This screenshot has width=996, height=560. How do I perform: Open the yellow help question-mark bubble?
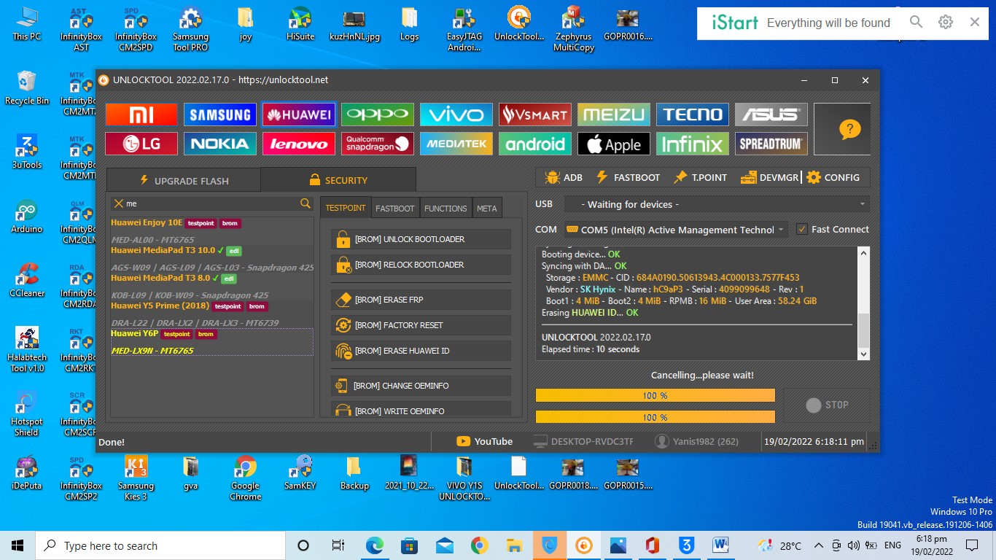850,129
